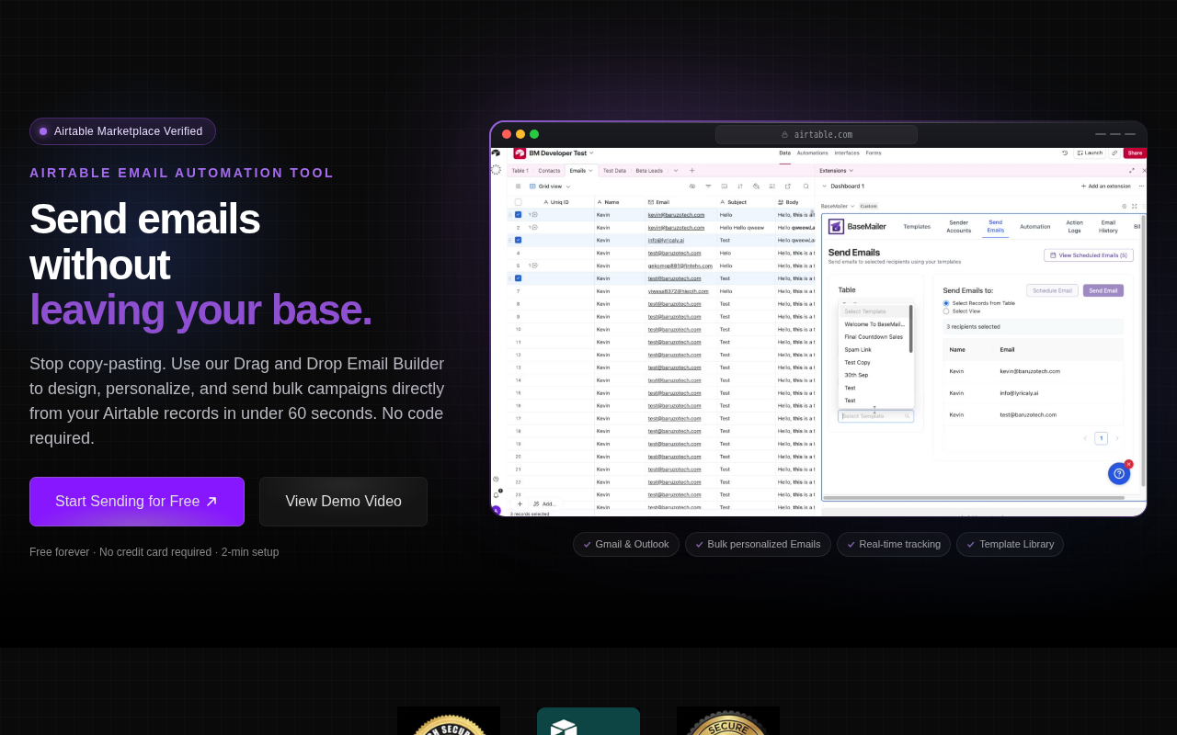Click Start Sending for Free button

coord(137,502)
